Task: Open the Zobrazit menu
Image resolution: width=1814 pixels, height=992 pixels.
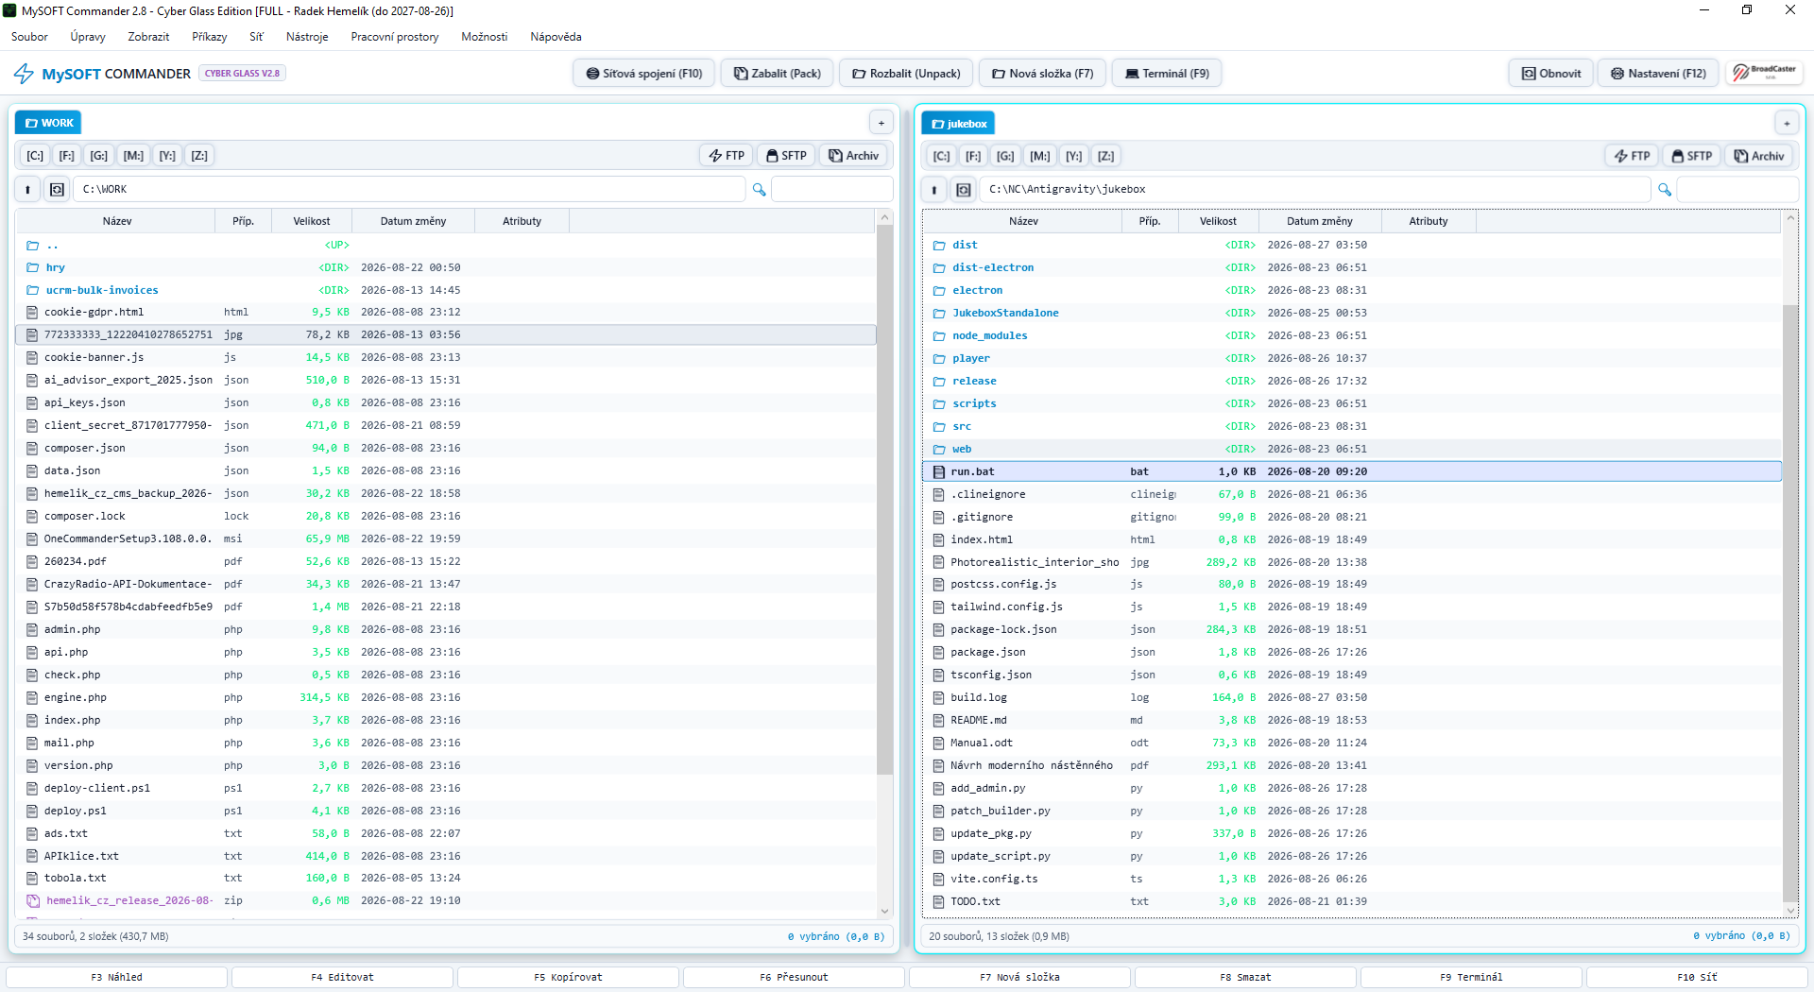Action: (x=148, y=37)
